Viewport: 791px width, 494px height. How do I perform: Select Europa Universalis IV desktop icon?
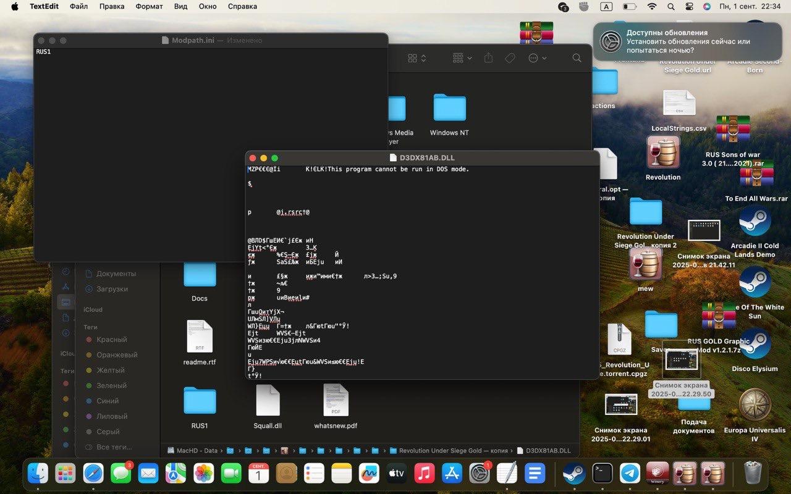(755, 415)
